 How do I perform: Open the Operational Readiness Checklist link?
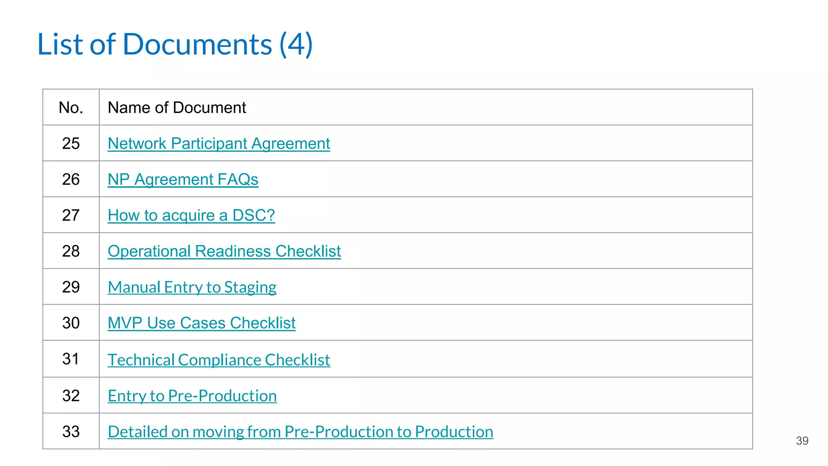[x=224, y=251]
